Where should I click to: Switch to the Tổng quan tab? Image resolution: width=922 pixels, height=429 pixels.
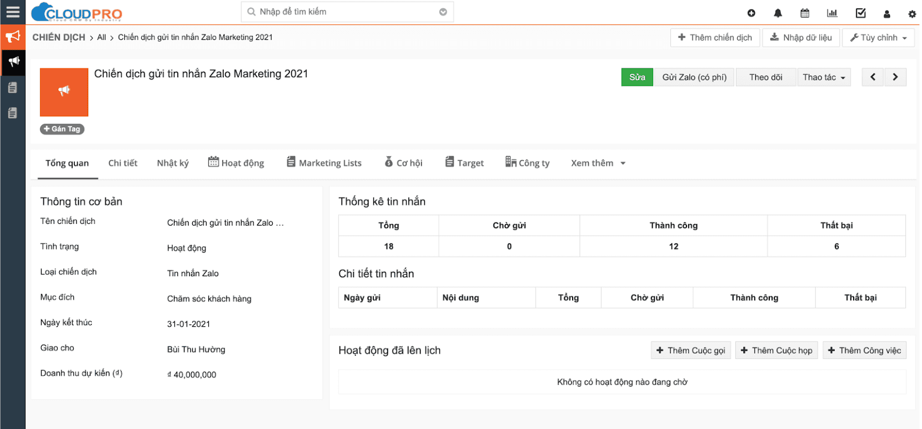[x=67, y=163]
